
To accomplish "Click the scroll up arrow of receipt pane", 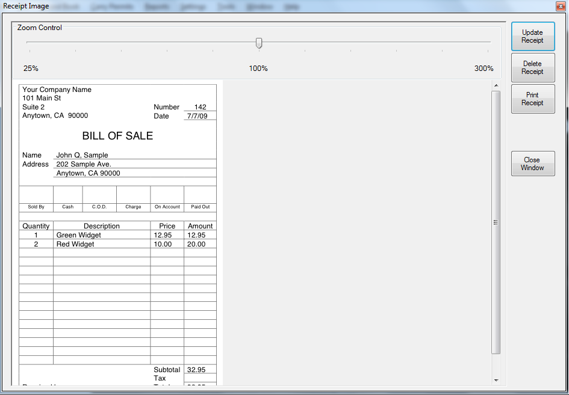I will click(496, 85).
